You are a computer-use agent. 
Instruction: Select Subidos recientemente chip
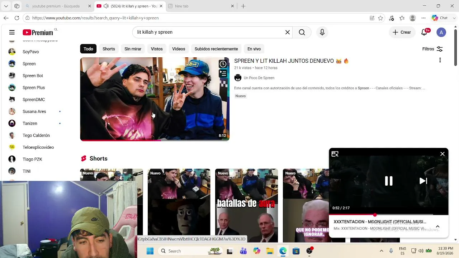pyautogui.click(x=216, y=49)
